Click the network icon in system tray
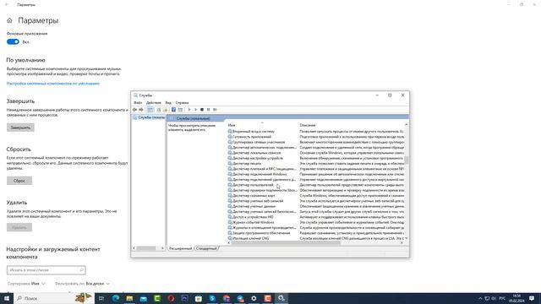The height and width of the screenshot is (304, 541). tap(487, 298)
